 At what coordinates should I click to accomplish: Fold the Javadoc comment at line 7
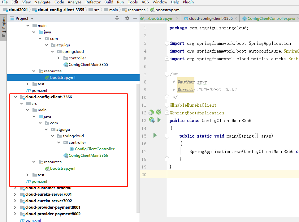(x=167, y=74)
